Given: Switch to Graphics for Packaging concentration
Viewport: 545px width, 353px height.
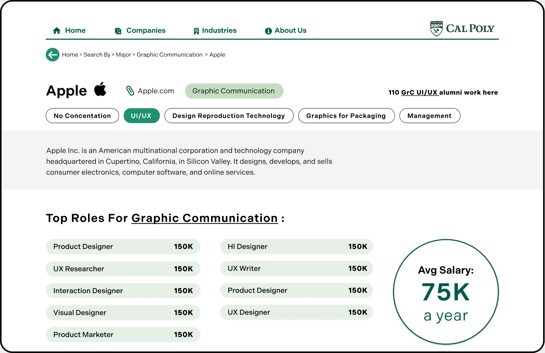Looking at the screenshot, I should 346,116.
